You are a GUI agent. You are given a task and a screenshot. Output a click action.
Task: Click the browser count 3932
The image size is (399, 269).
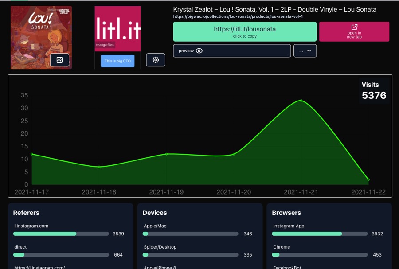pos(377,234)
